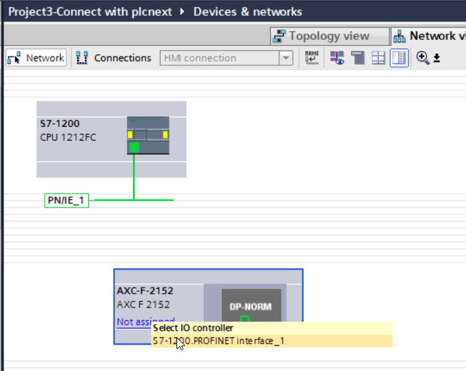Toggle show address labels icon

(337, 57)
